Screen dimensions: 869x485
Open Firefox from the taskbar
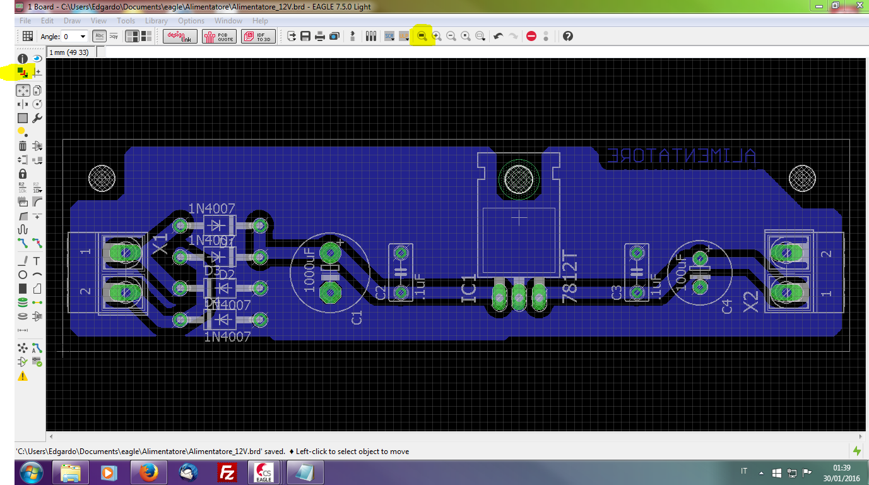149,472
